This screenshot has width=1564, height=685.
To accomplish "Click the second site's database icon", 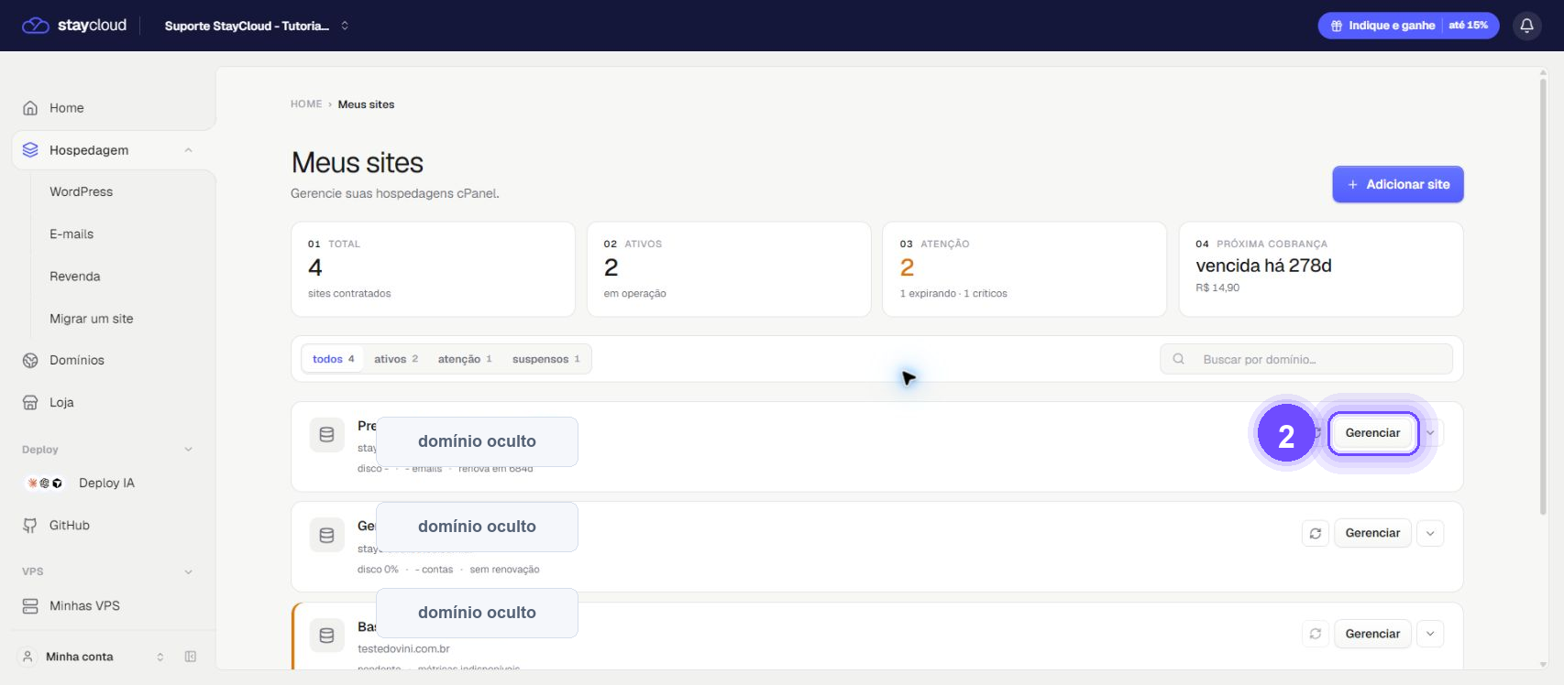I will point(326,535).
